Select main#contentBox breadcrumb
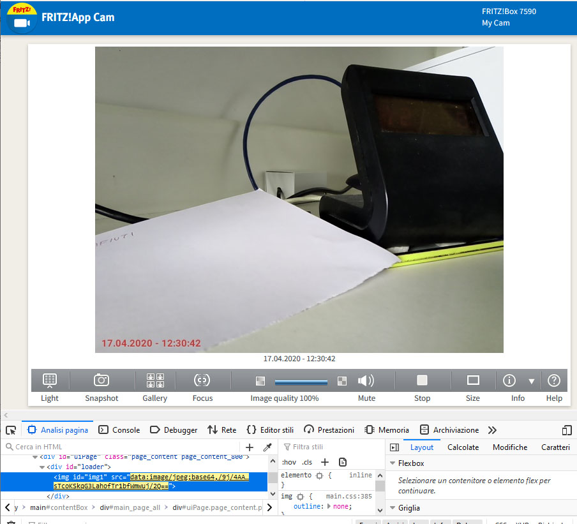Viewport: 577px width, 524px height. click(59, 507)
